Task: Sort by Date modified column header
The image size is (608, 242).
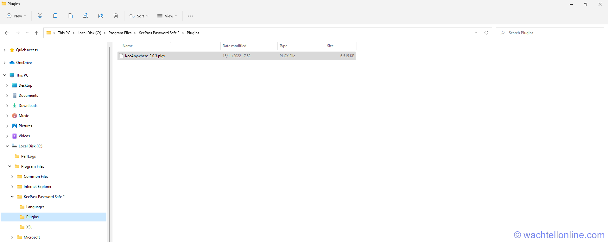Action: 234,46
